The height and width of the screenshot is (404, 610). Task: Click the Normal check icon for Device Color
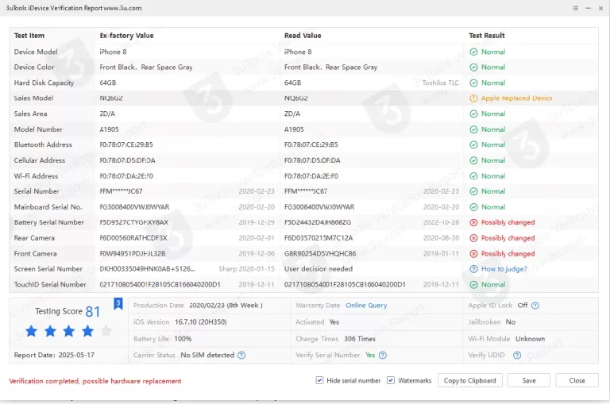[x=473, y=67]
